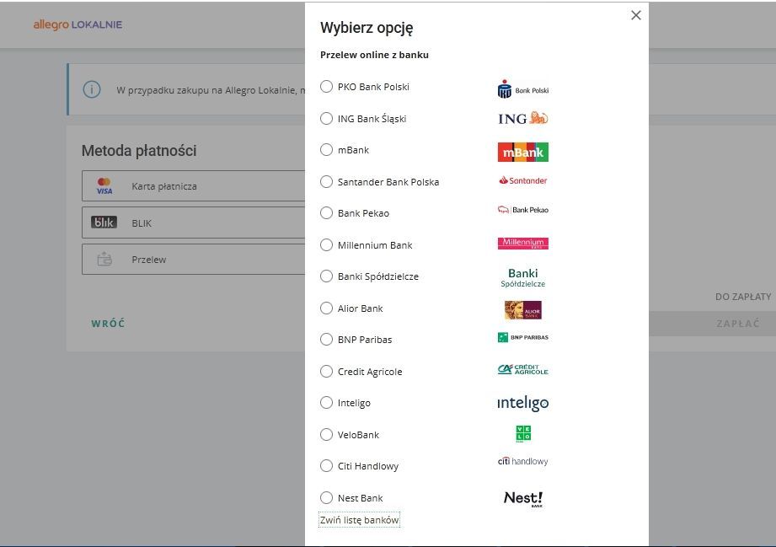Viewport: 776px width, 547px height.
Task: Open Allegro Lokalnie home via logo
Action: pyautogui.click(x=78, y=24)
